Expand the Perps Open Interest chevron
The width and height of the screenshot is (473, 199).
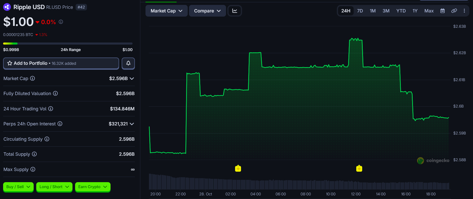pyautogui.click(x=132, y=124)
